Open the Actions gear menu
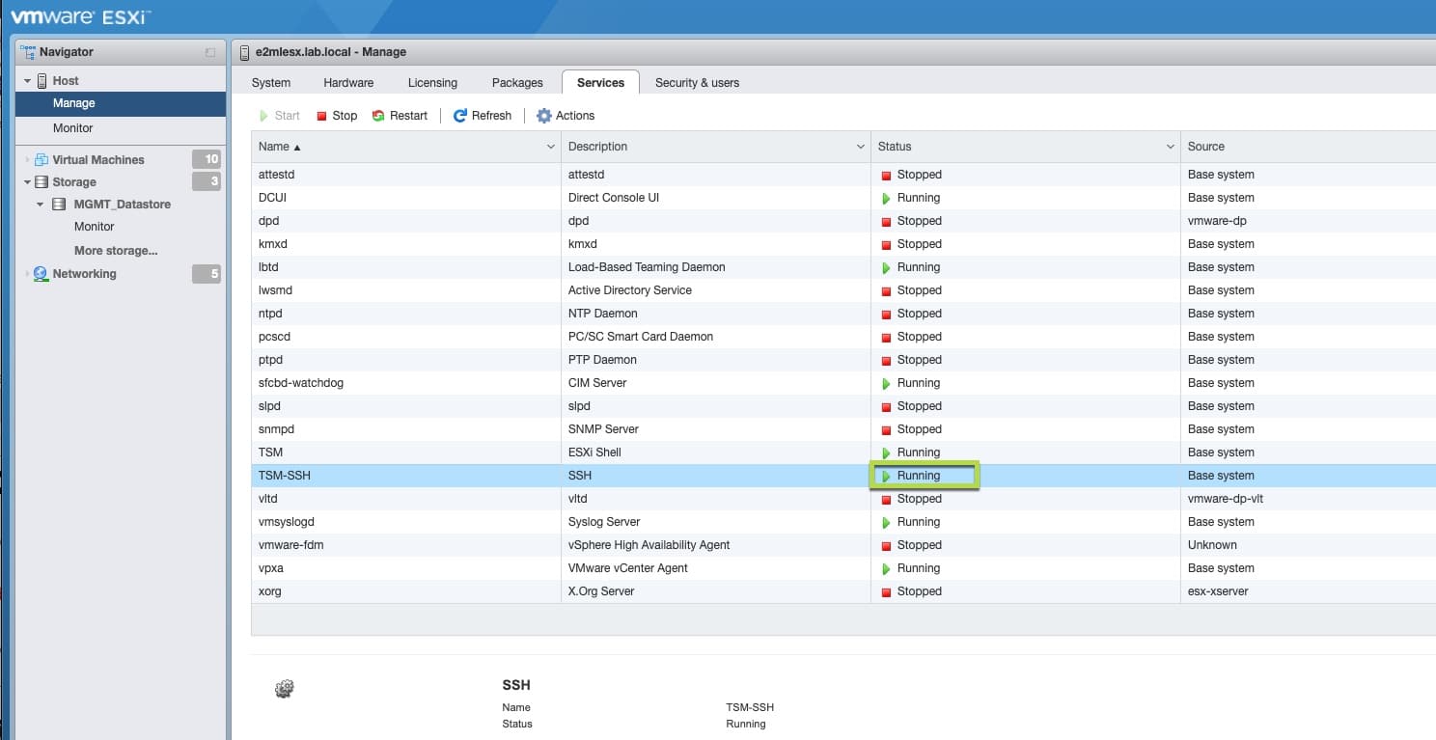Viewport: 1436px width, 740px height. (x=566, y=116)
